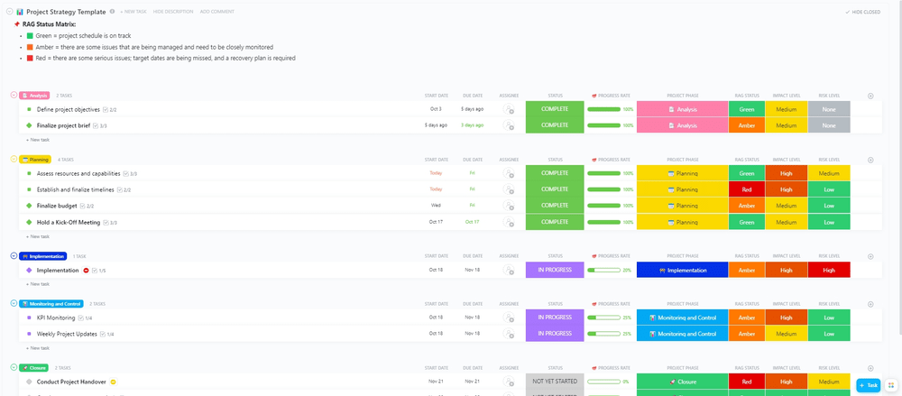Click ADD COMMENT in the header
Viewport: 902px width, 396px height.
pyautogui.click(x=216, y=12)
